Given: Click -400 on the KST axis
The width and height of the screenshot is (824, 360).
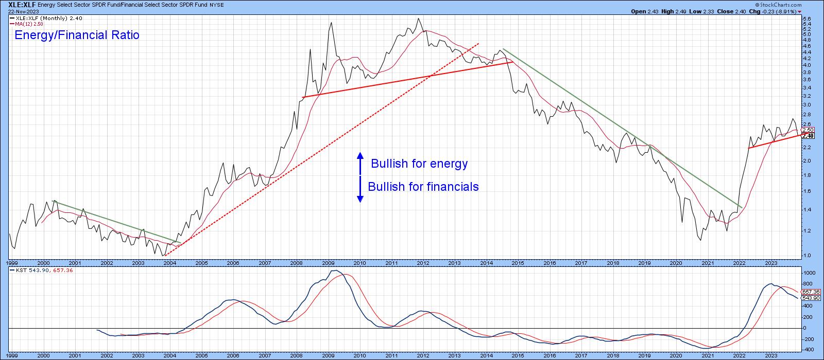Looking at the screenshot, I should coord(809,350).
